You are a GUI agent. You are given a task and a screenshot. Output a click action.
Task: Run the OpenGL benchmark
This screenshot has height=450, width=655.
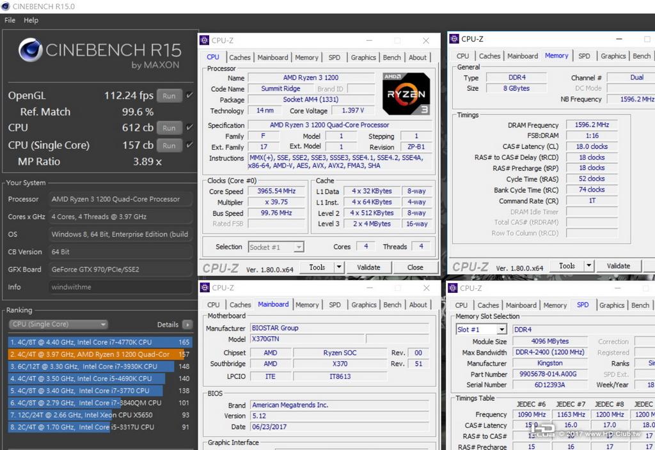point(169,96)
